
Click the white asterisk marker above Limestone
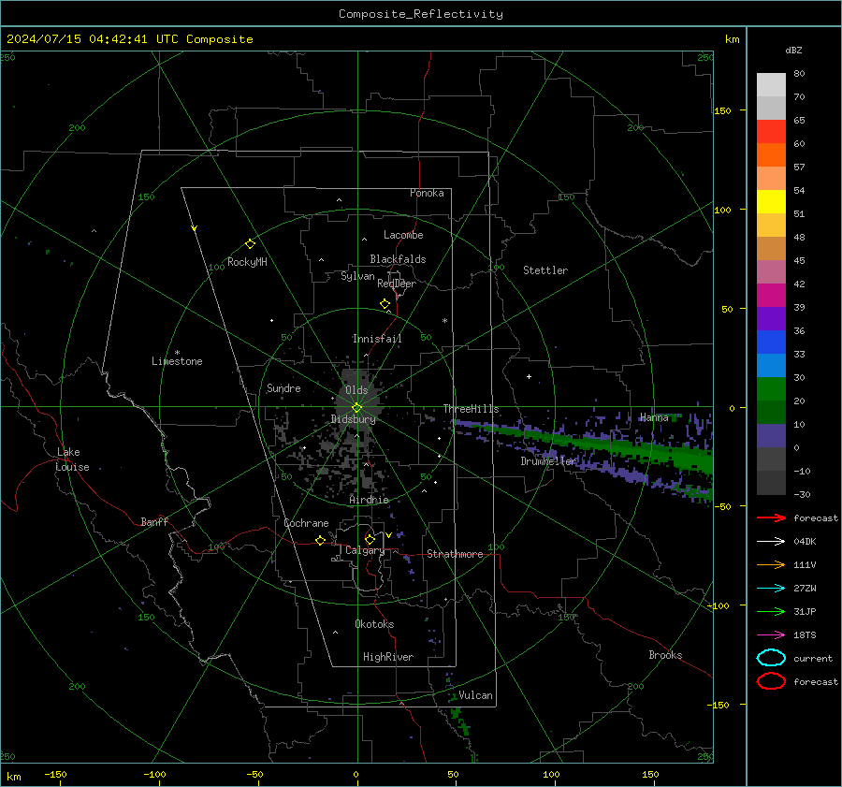pos(177,353)
